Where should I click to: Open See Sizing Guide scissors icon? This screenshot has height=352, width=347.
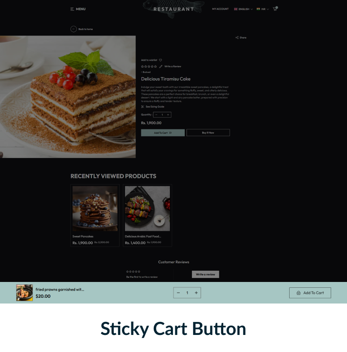[143, 107]
